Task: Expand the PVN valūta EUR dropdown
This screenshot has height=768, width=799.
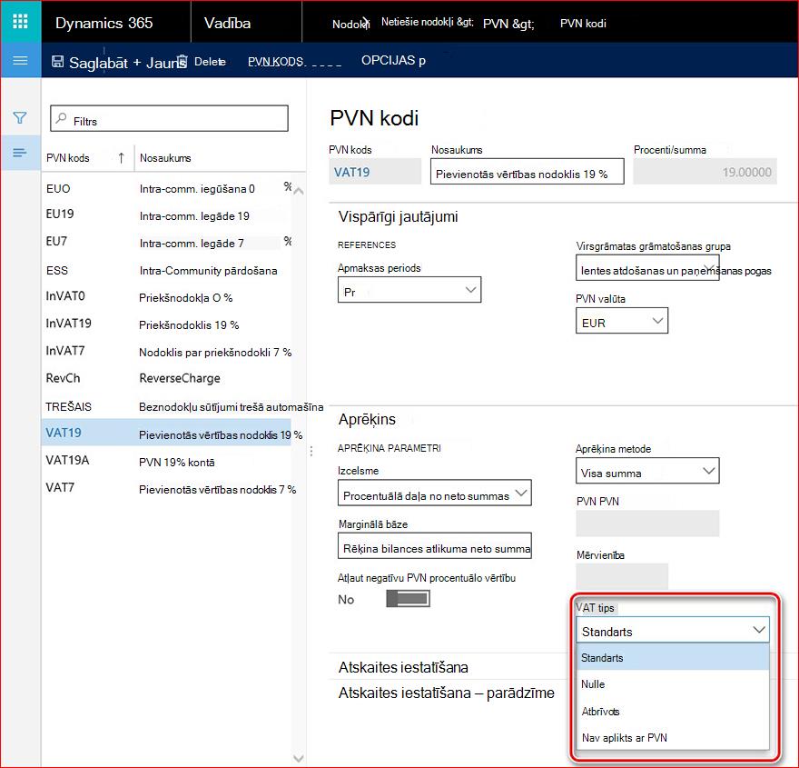Action: tap(622, 321)
